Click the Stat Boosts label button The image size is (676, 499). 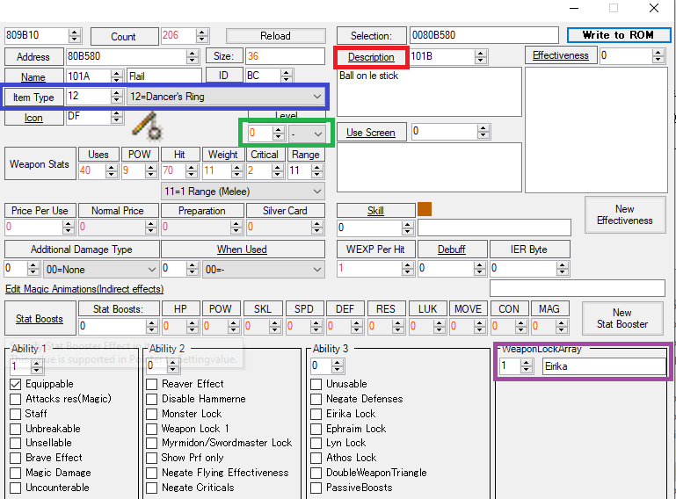pos(39,319)
